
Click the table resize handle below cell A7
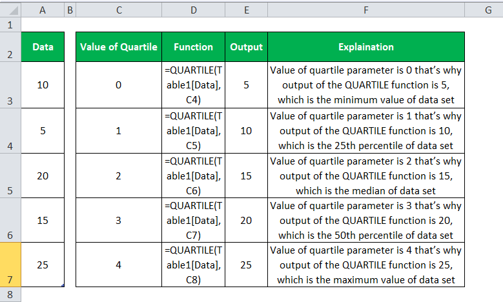pos(63,285)
